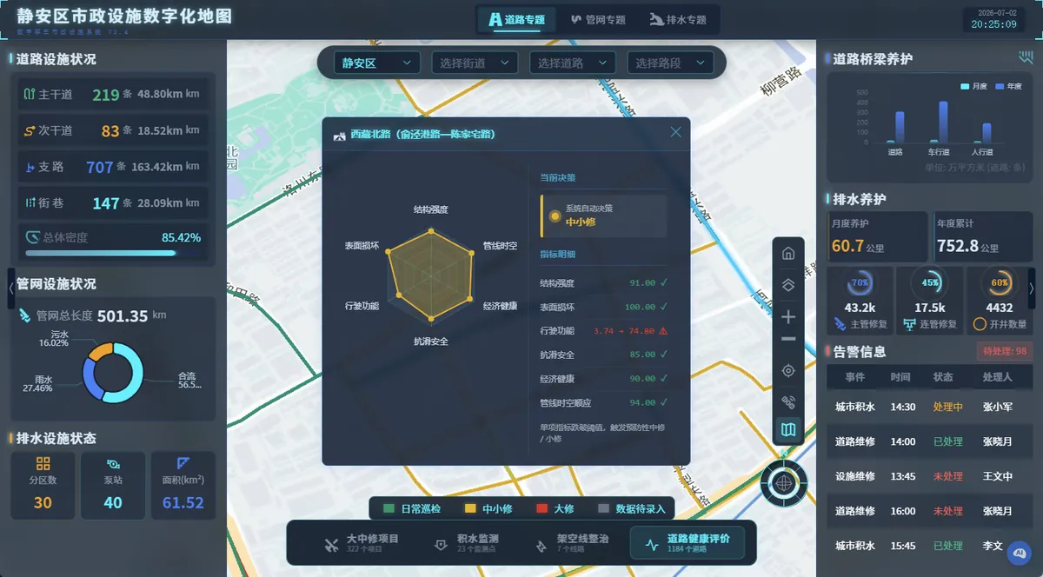Toggle the folded map icon
Screen dimensions: 1043x577
(788, 429)
